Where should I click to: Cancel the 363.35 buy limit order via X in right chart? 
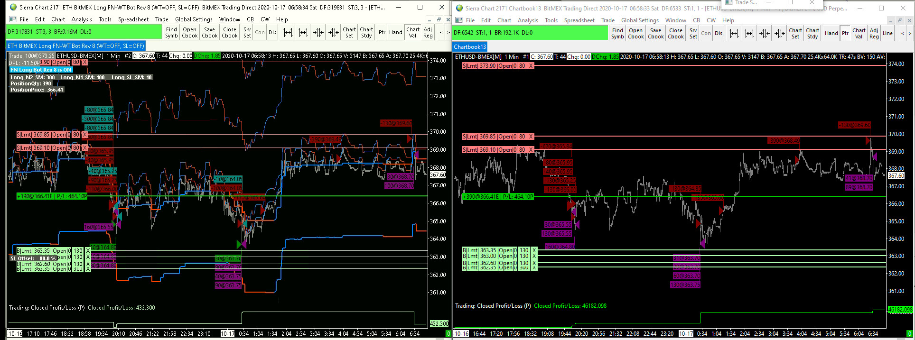pyautogui.click(x=533, y=250)
